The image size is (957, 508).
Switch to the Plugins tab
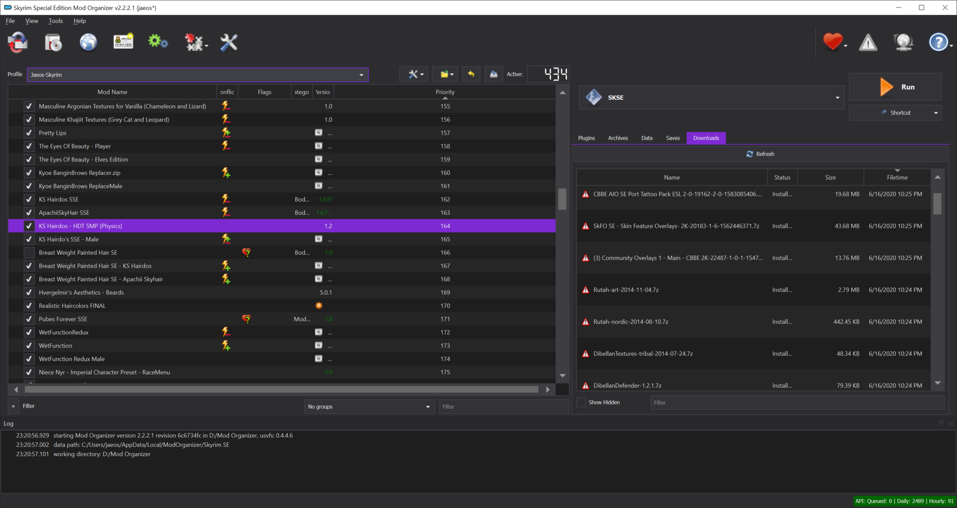point(587,138)
